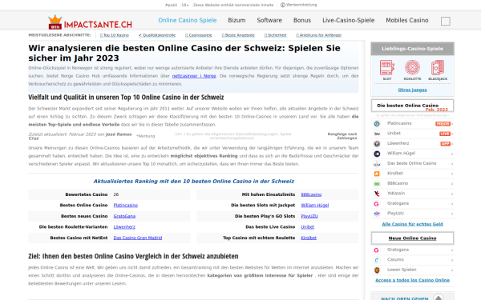
Task: Jump to Sicherheit section
Action: 276,35
